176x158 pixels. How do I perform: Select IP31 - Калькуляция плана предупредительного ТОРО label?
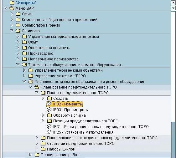click(x=101, y=127)
